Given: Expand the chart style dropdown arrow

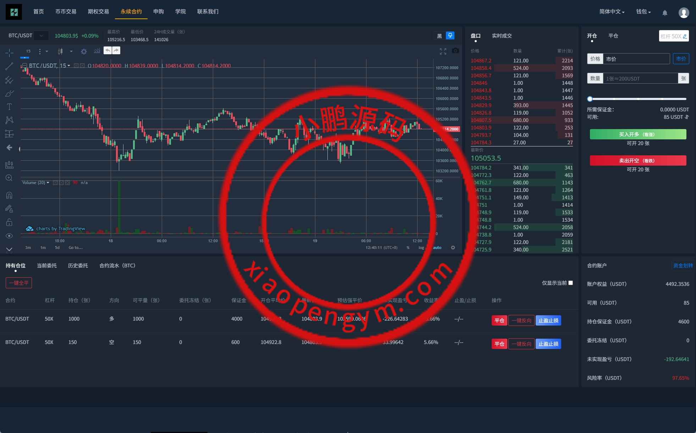Looking at the screenshot, I should point(71,51).
